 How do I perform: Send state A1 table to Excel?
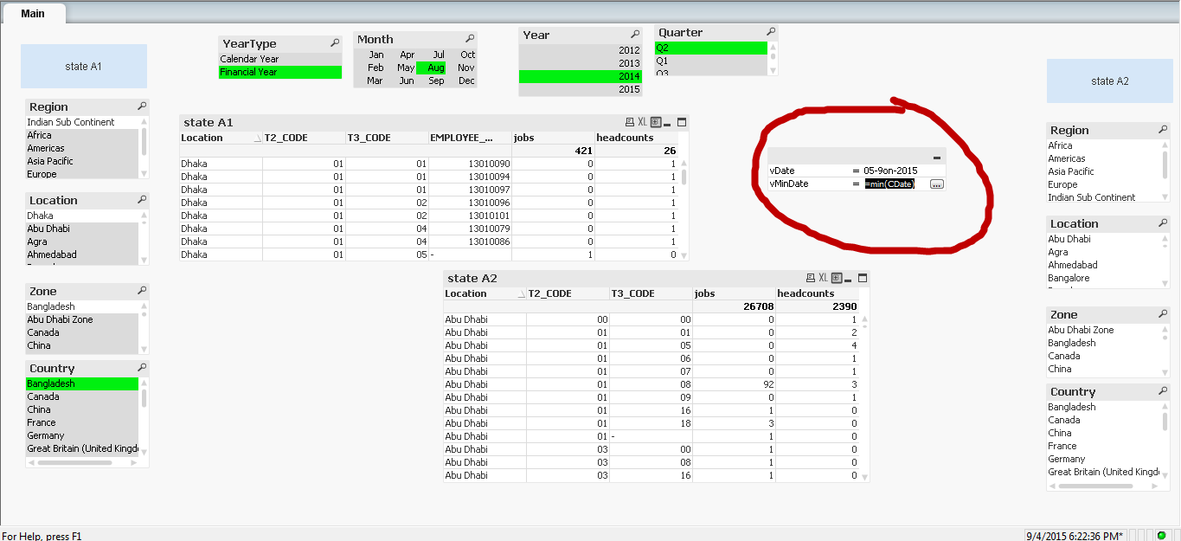(642, 122)
